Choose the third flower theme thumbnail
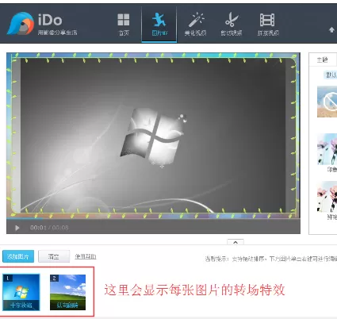337x319 pixels. coord(327,196)
